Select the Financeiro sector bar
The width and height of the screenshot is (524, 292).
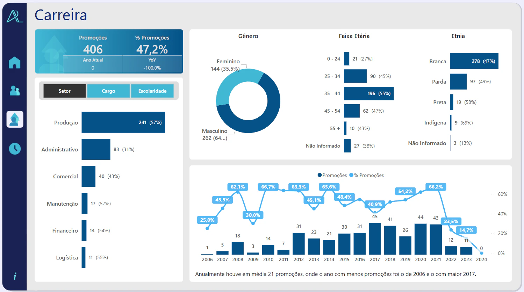tap(84, 230)
